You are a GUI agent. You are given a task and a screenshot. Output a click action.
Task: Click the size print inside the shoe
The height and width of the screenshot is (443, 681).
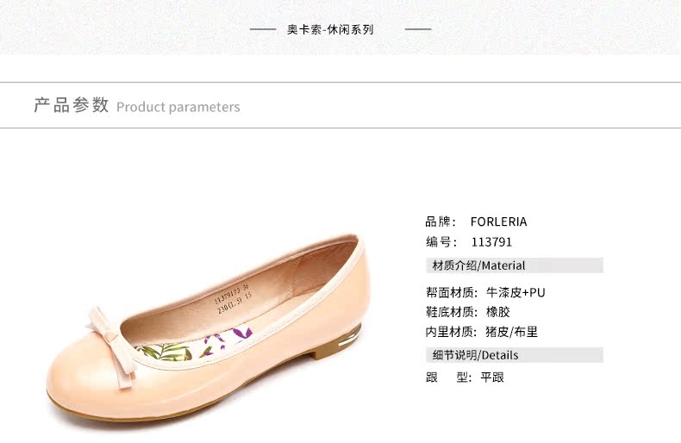(233, 299)
